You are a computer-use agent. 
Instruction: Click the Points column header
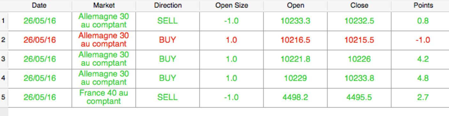423,5
